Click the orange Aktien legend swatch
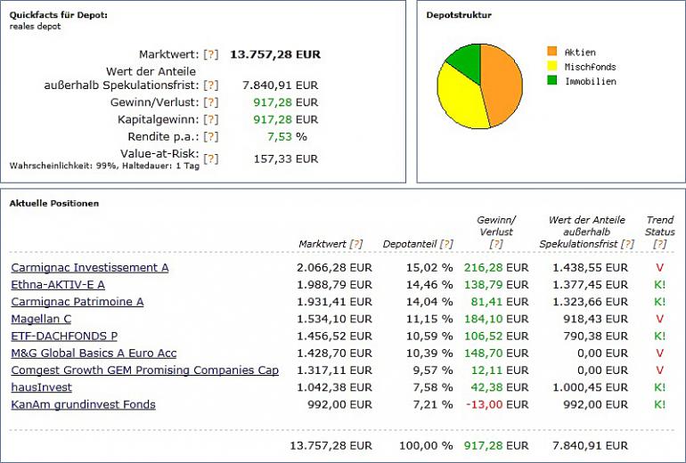Image resolution: width=686 pixels, height=463 pixels. click(551, 52)
